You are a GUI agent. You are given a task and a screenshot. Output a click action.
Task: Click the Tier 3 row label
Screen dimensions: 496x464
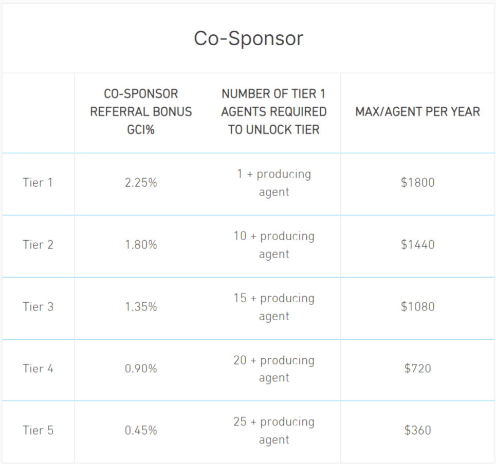pos(38,306)
